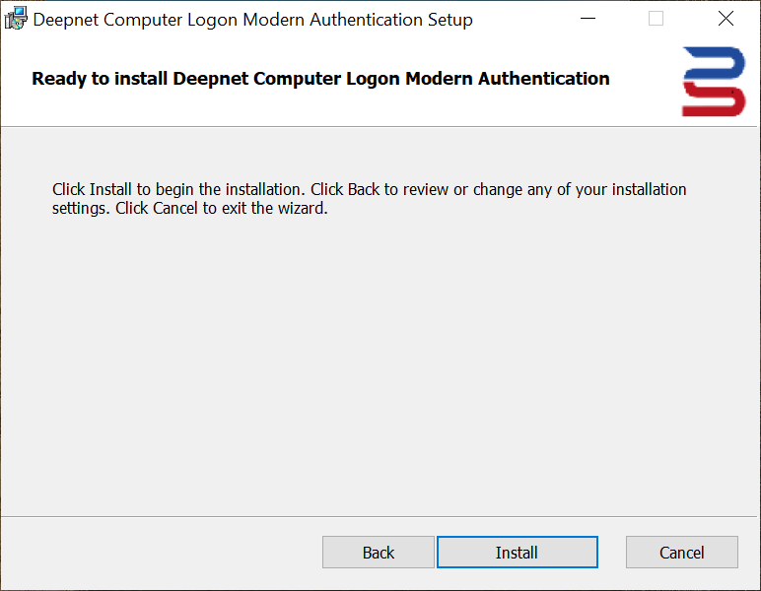This screenshot has height=591, width=761.
Task: Close the setup wizard window
Action: pos(726,19)
